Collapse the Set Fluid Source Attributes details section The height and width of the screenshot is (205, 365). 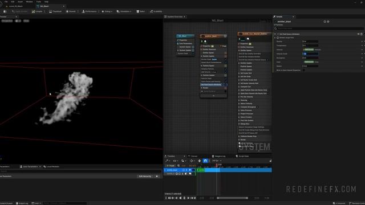pyautogui.click(x=275, y=34)
